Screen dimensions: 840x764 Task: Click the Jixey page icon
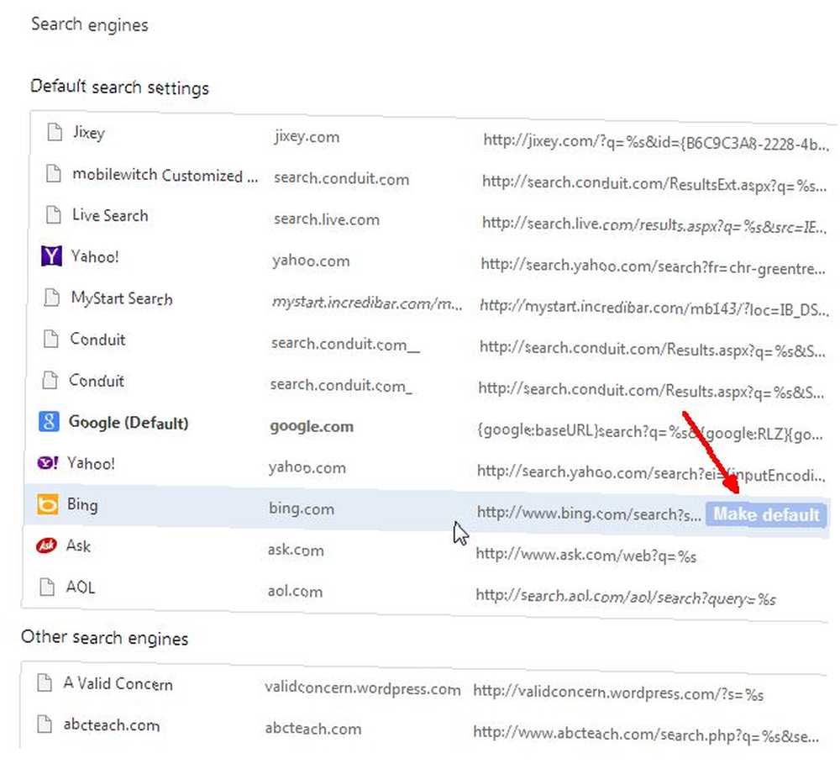[55, 131]
